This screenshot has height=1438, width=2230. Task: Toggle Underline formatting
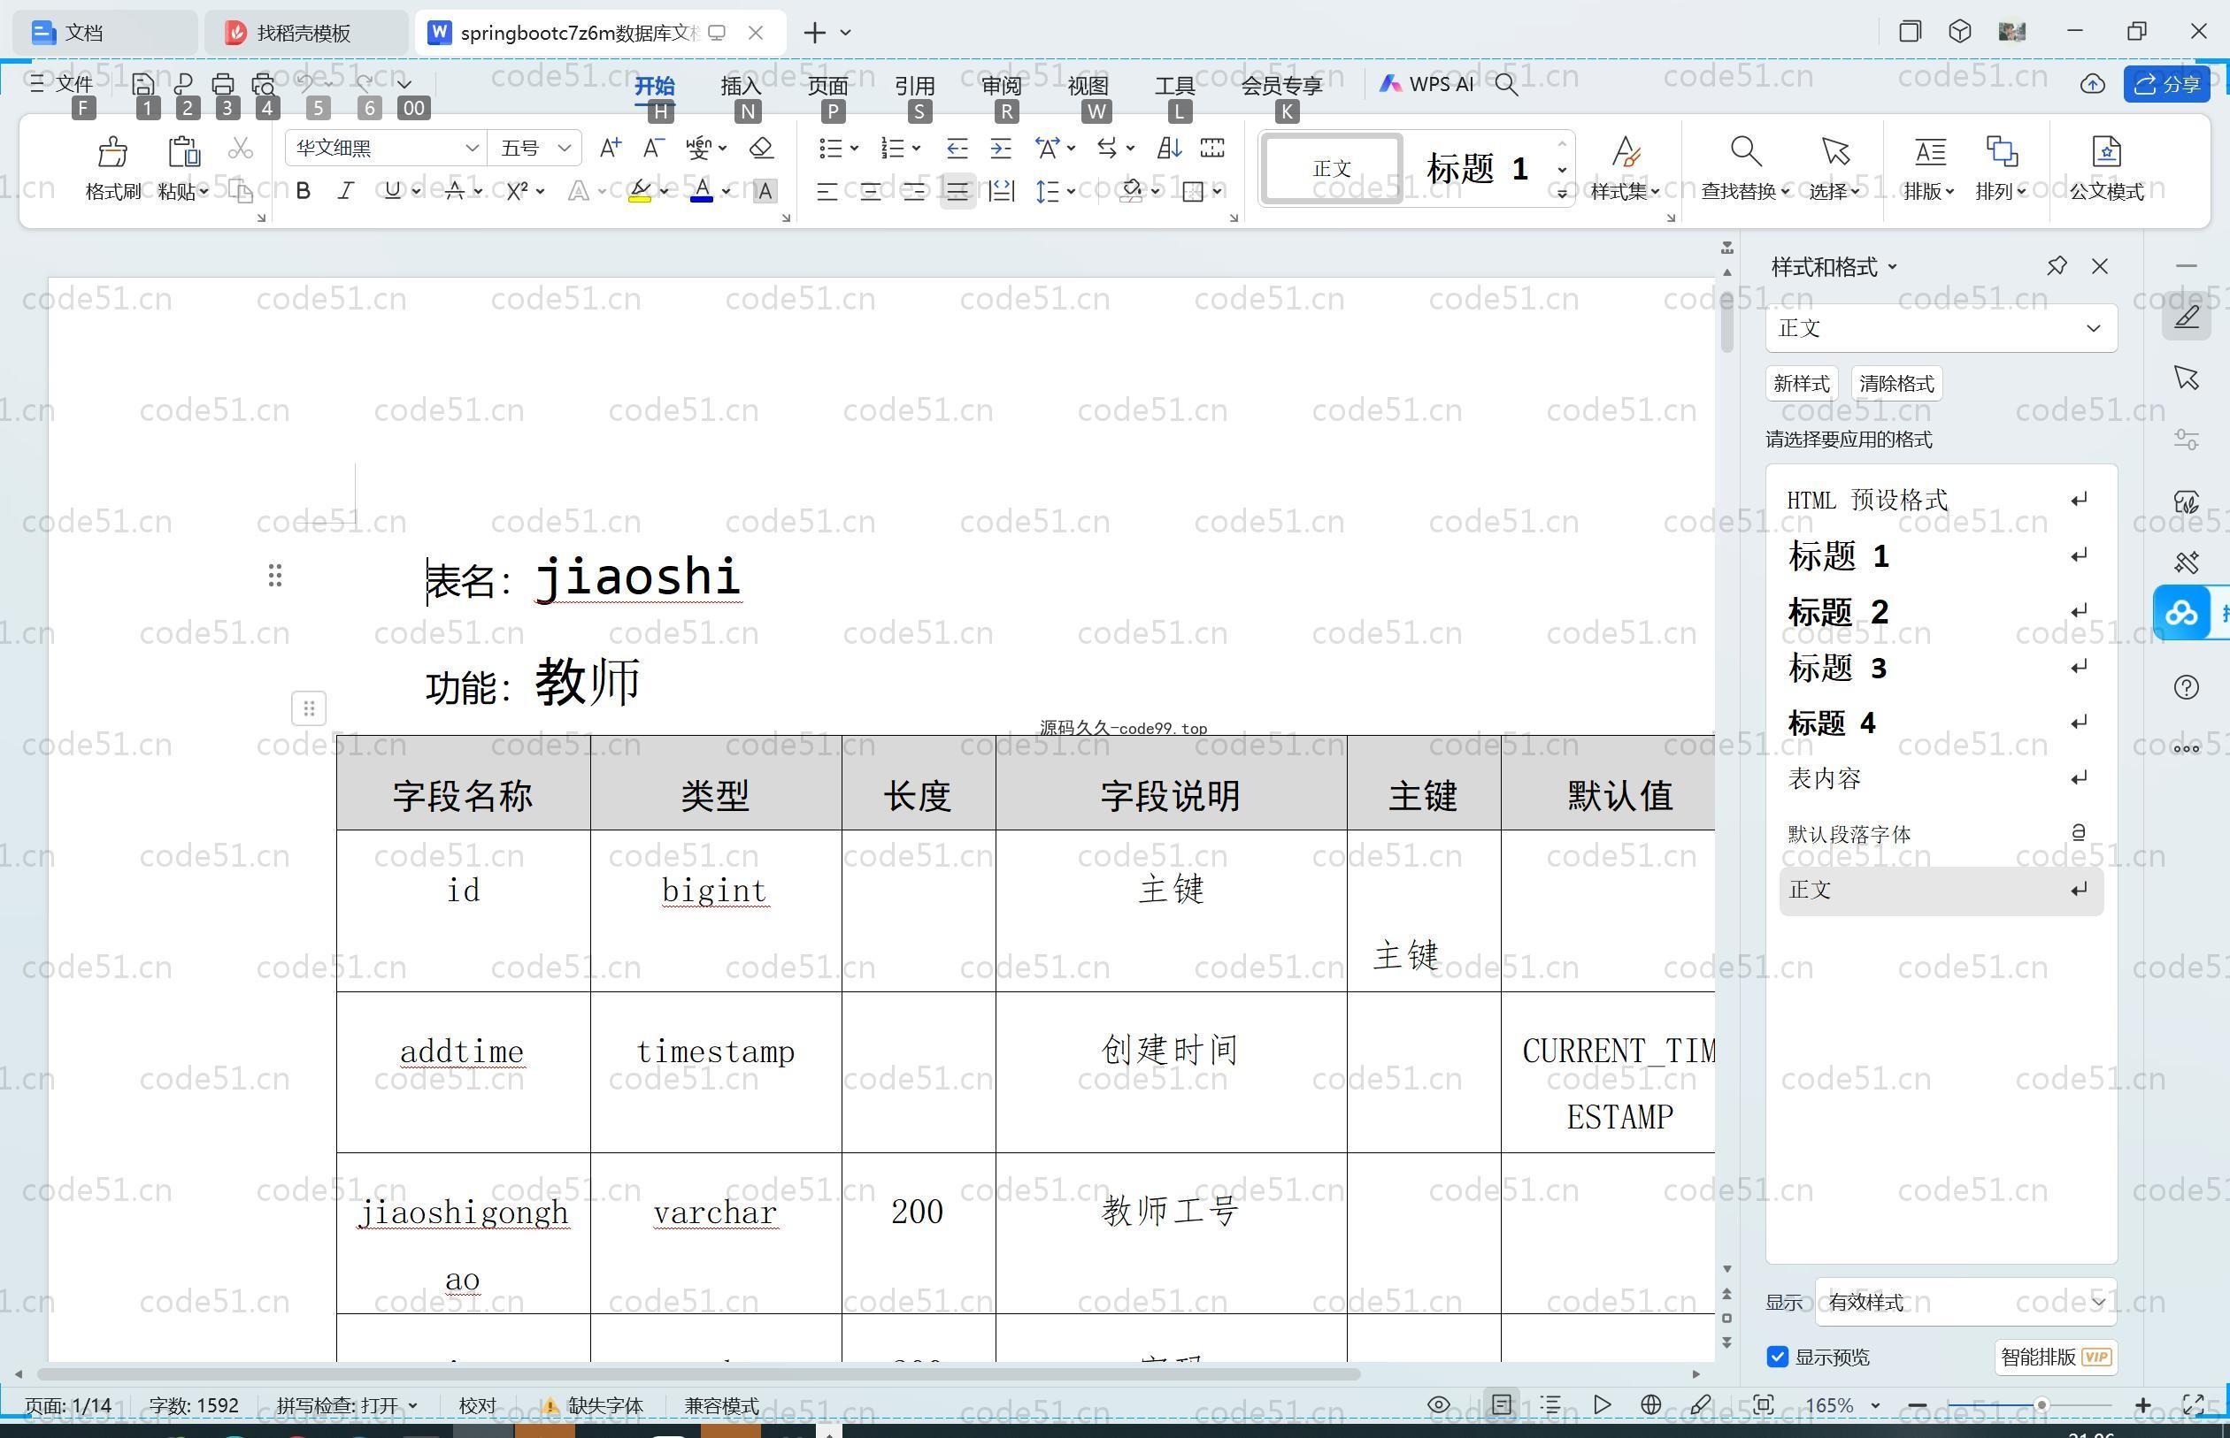(x=392, y=191)
